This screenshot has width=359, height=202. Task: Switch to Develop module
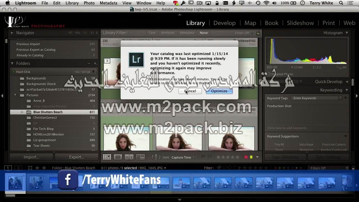click(224, 23)
